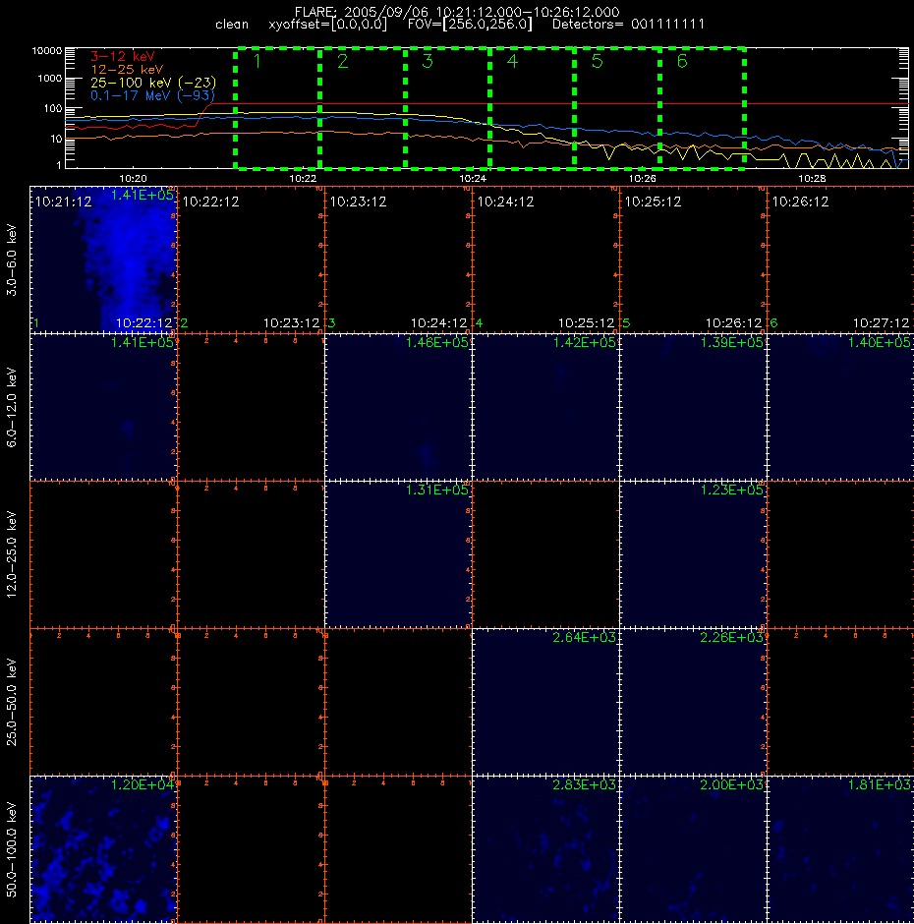Open the 50-100 keV image labeled 1.20E+04
This screenshot has width=914, height=924.
coord(103,849)
